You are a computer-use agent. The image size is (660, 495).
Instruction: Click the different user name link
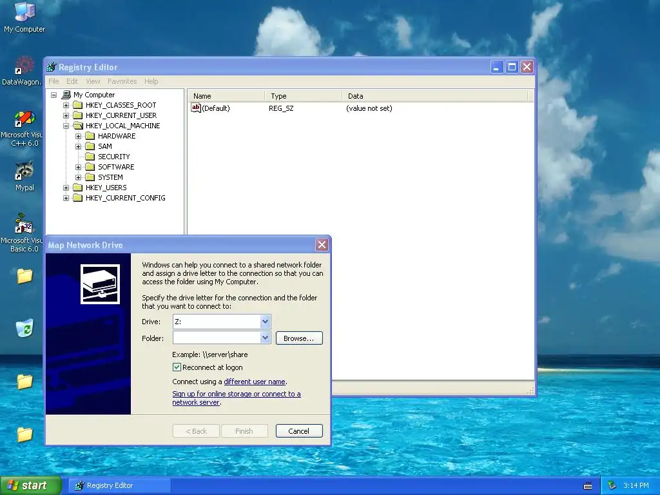[x=255, y=382]
